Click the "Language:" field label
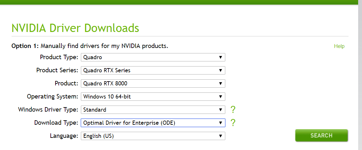The image size is (362, 150). [64, 136]
